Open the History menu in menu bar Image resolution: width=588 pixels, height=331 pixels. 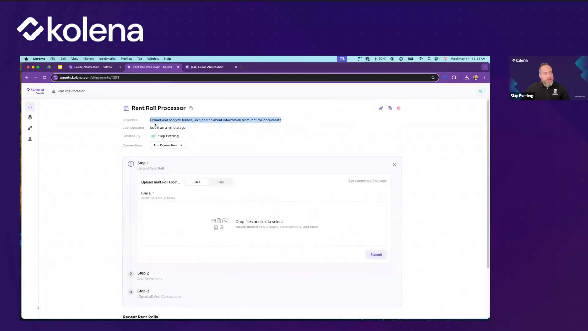[89, 59]
